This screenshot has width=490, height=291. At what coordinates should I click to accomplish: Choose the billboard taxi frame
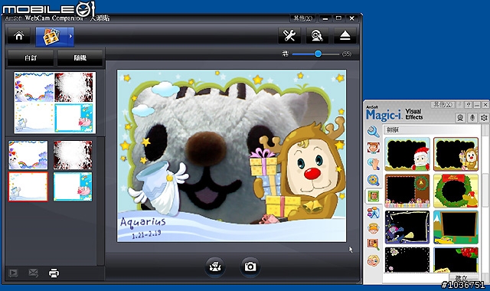[x=456, y=227]
